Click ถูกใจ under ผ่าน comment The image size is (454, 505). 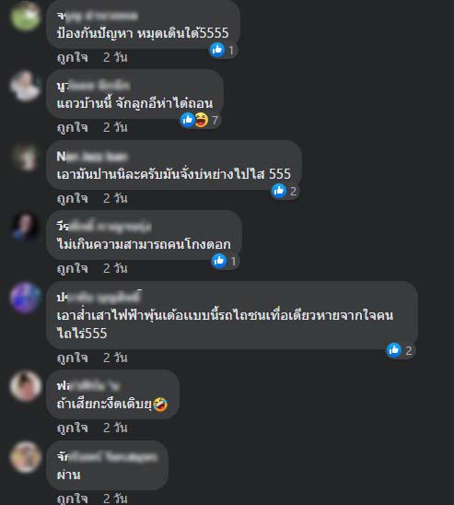(73, 499)
